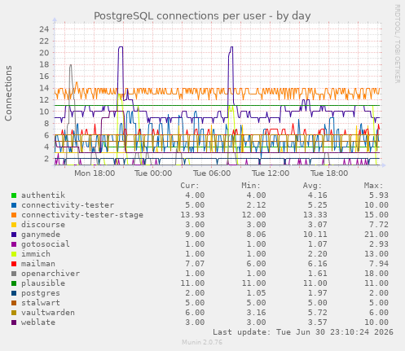Click the postgres navy legend swatch
The height and width of the screenshot is (351, 405).
point(14,293)
